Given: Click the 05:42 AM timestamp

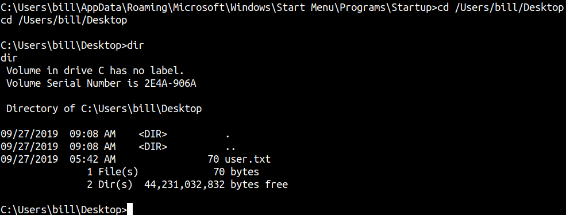Looking at the screenshot, I should tap(93, 159).
